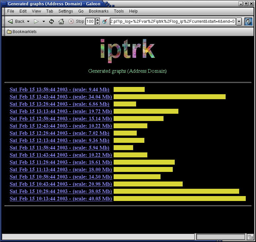
Task: Click the zoom percentage field showing 100
Action: click(x=90, y=21)
